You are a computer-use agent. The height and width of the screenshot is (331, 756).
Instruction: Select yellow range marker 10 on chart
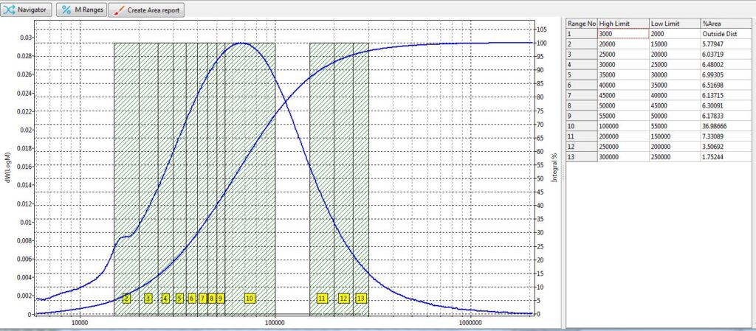point(250,299)
